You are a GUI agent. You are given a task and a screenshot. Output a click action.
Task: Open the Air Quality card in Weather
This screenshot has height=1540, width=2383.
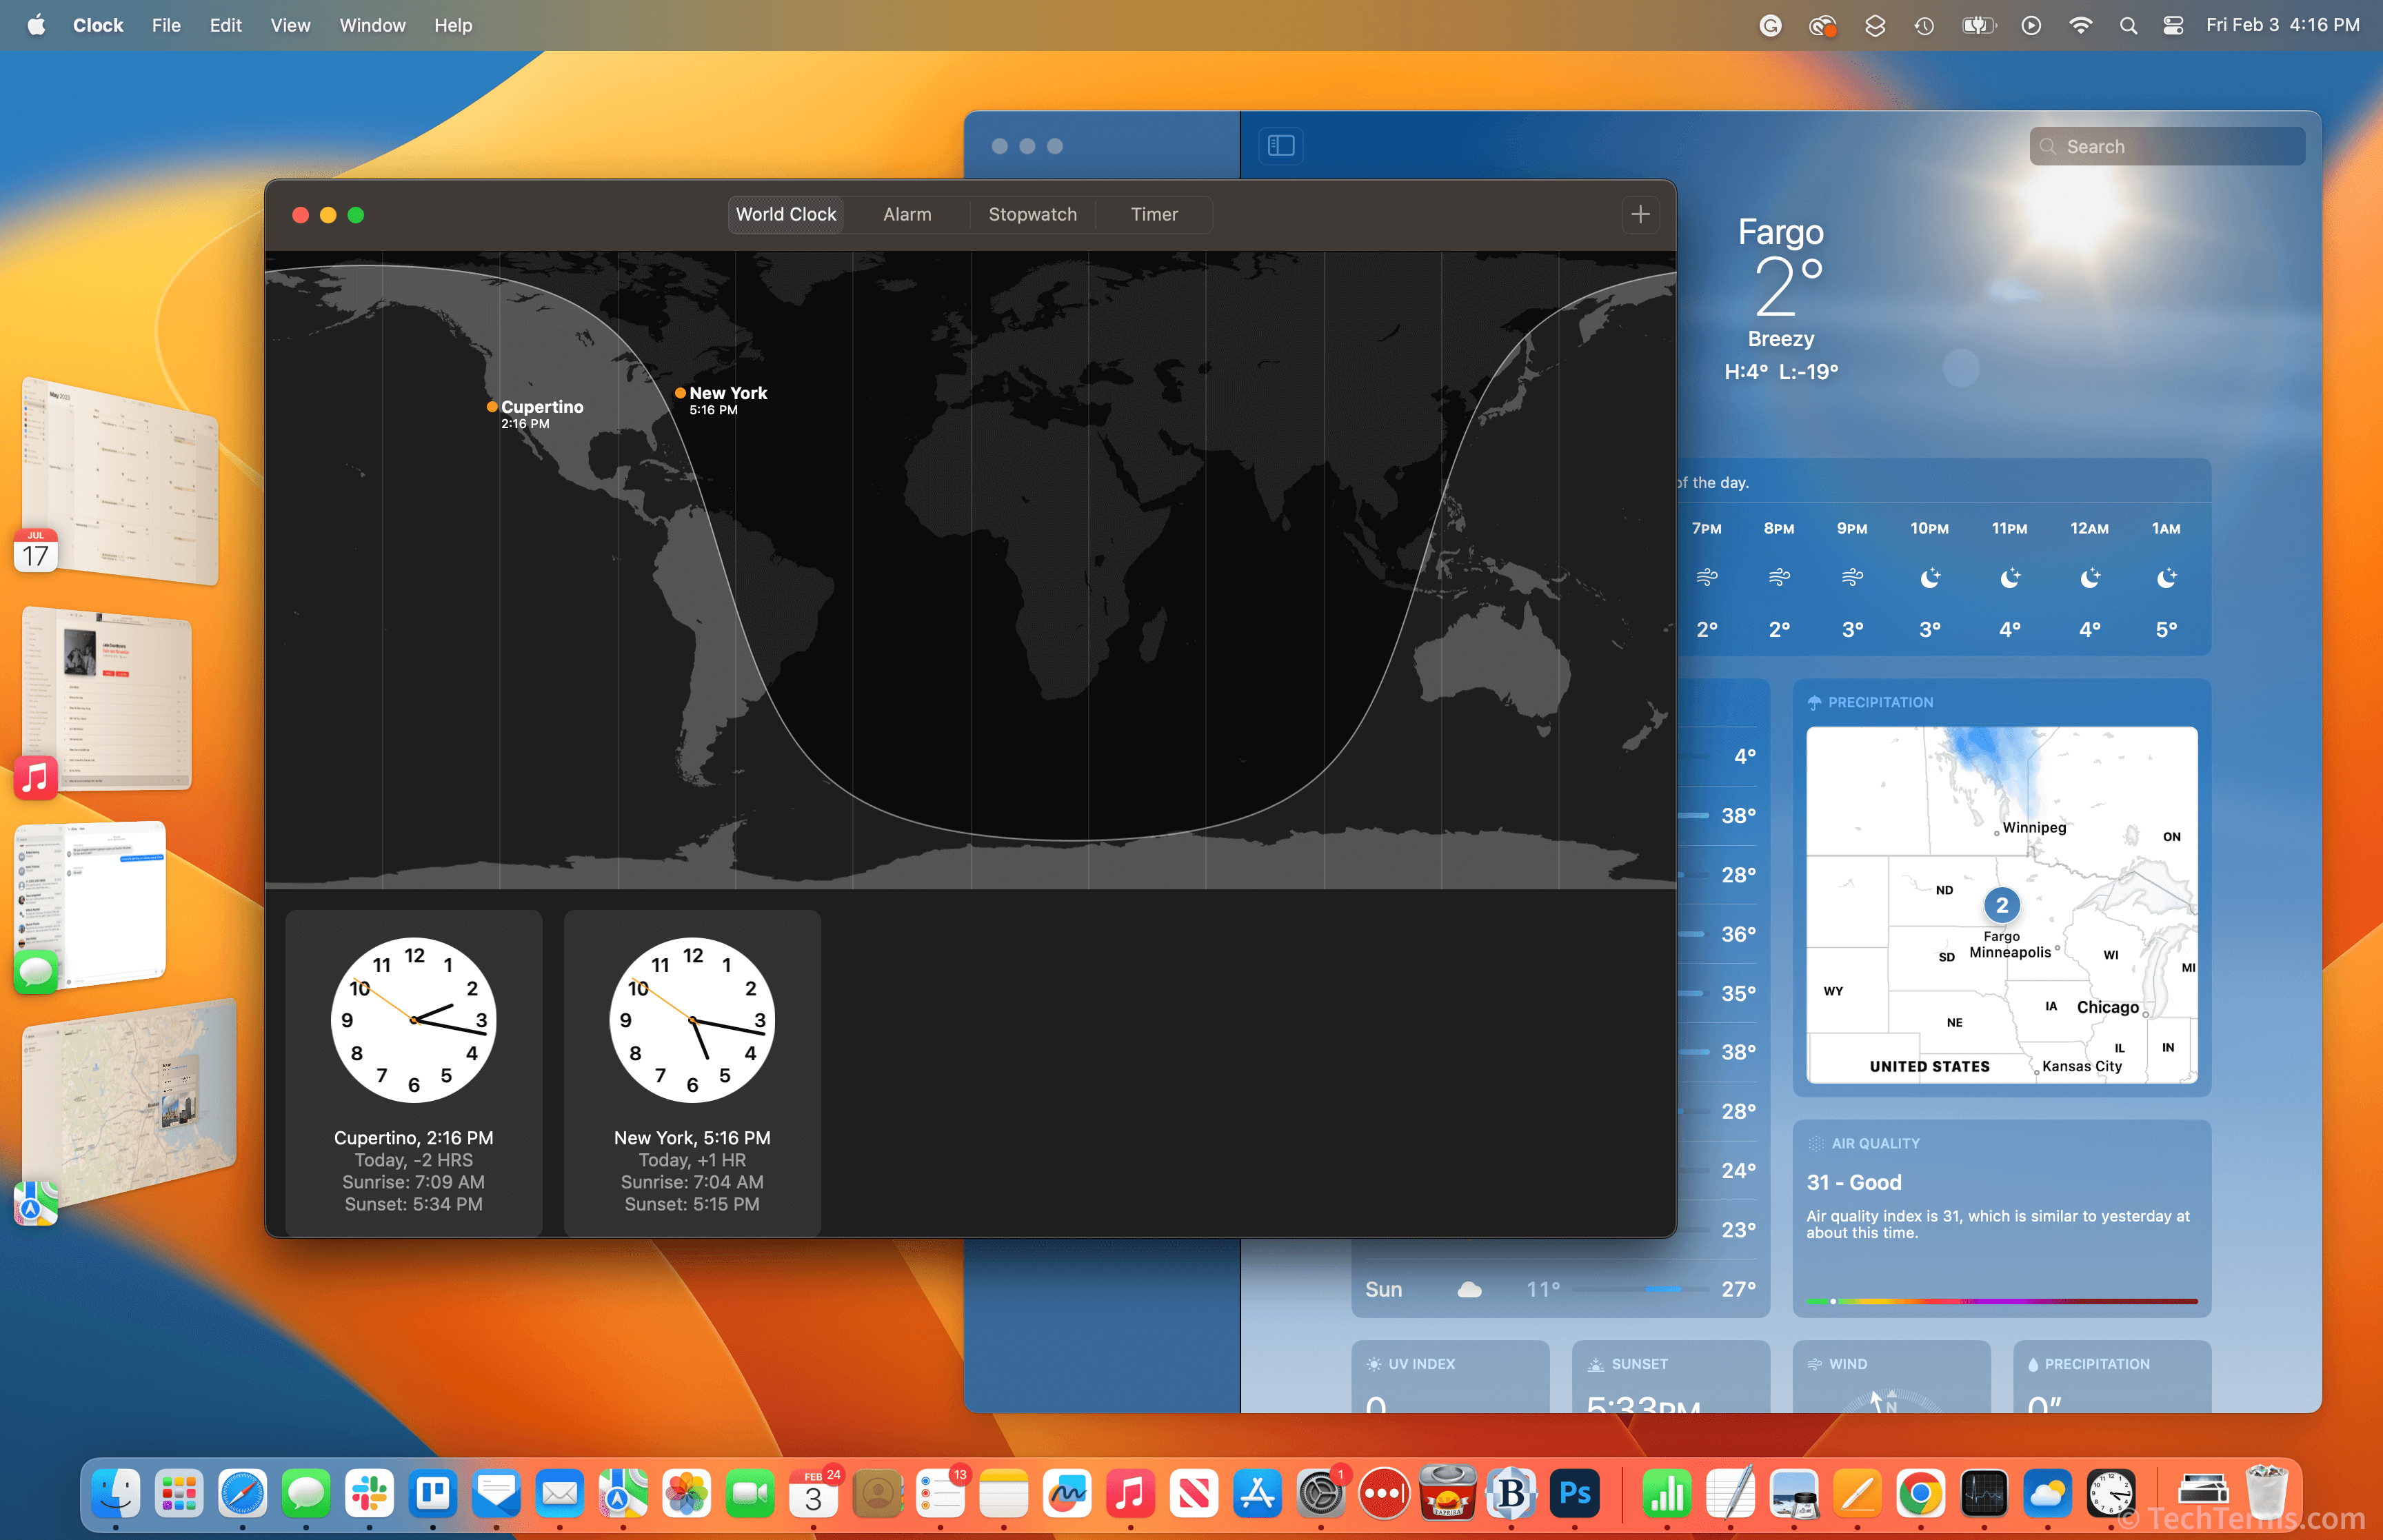pos(2001,1218)
